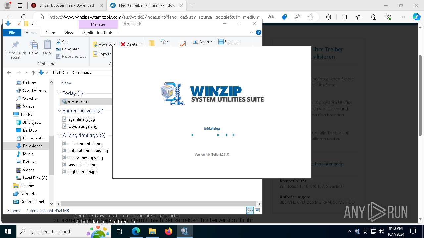Switch Explorer to details view icon

[x=250, y=210]
